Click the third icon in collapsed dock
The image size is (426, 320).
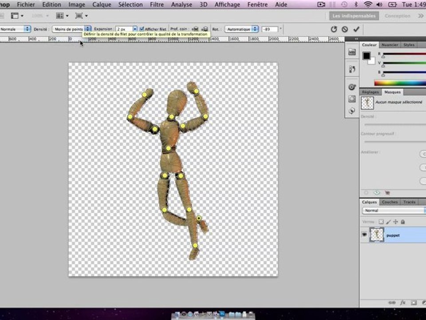352,87
